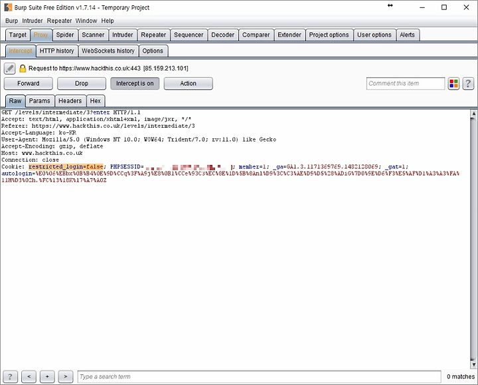This screenshot has height=385, width=478.
Task: Click highlighted restricted_login=false cookie text
Action: pos(66,167)
